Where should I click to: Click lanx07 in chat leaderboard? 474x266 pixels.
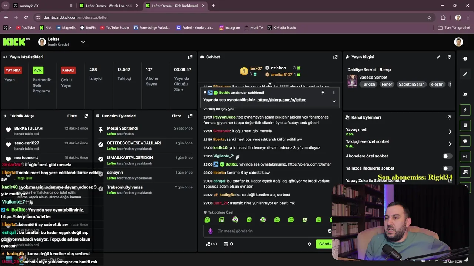pyautogui.click(x=256, y=69)
